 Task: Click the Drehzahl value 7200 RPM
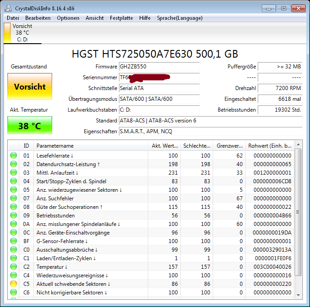[280, 88]
